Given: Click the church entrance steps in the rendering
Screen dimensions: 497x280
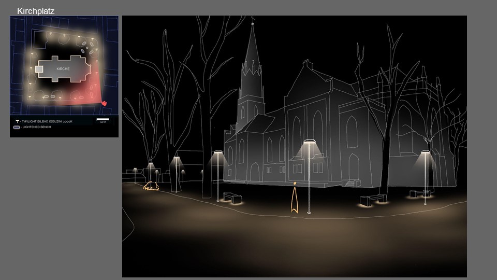Looking at the screenshot, I should [352, 183].
